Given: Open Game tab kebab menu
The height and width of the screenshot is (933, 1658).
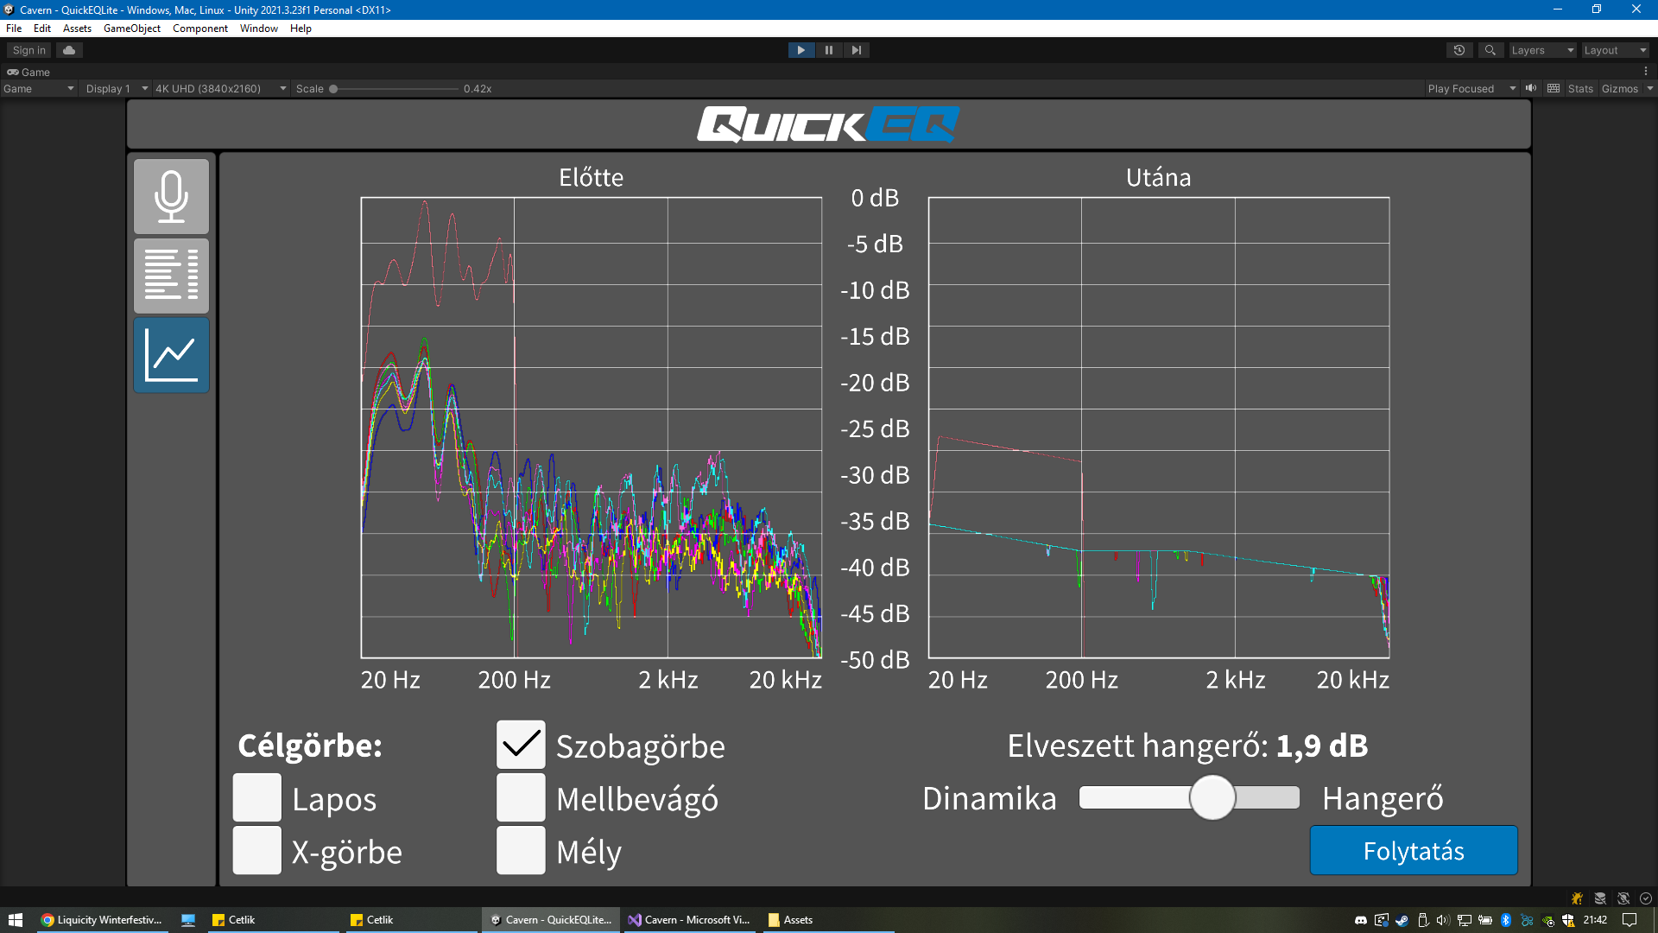Looking at the screenshot, I should [x=1646, y=72].
